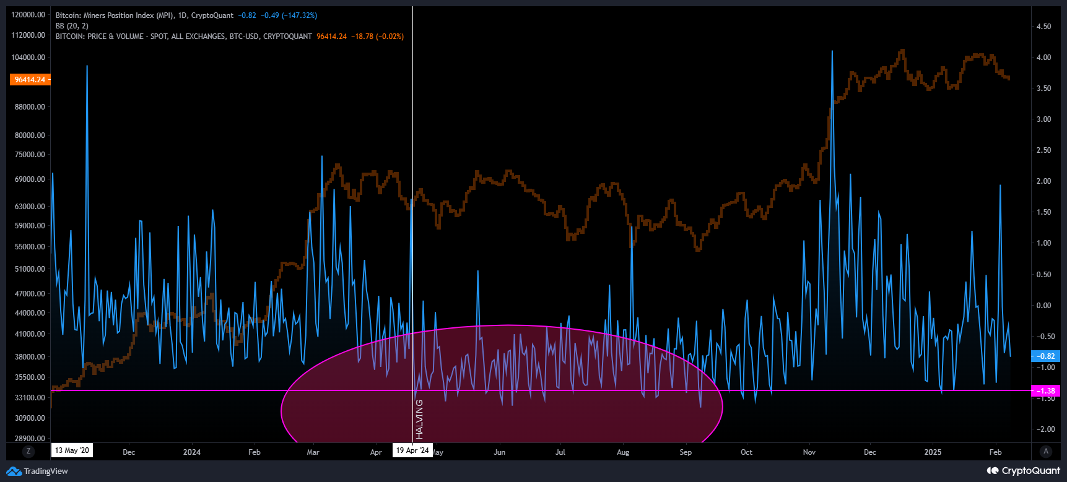Click the magenta -1.38 line label

pos(1045,391)
